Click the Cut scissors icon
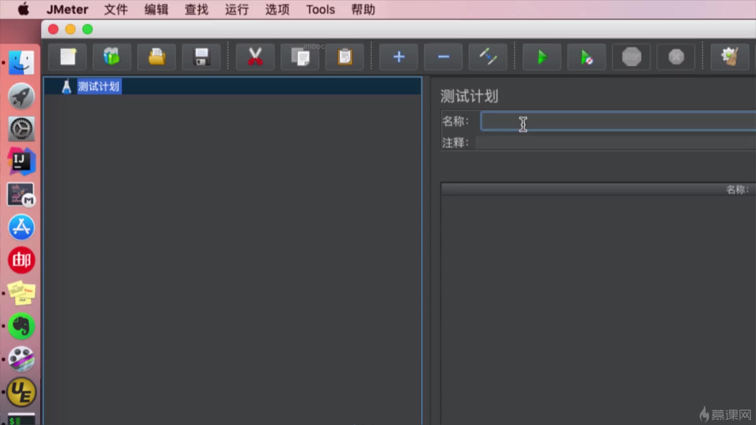This screenshot has height=425, width=756. pyautogui.click(x=255, y=57)
